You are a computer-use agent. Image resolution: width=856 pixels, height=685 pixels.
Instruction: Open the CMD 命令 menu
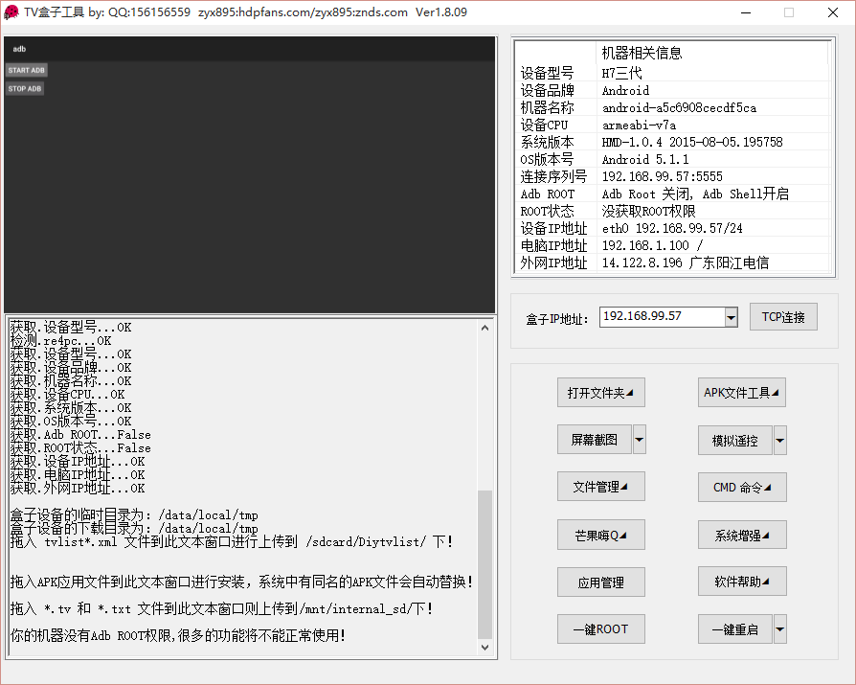[x=742, y=487]
